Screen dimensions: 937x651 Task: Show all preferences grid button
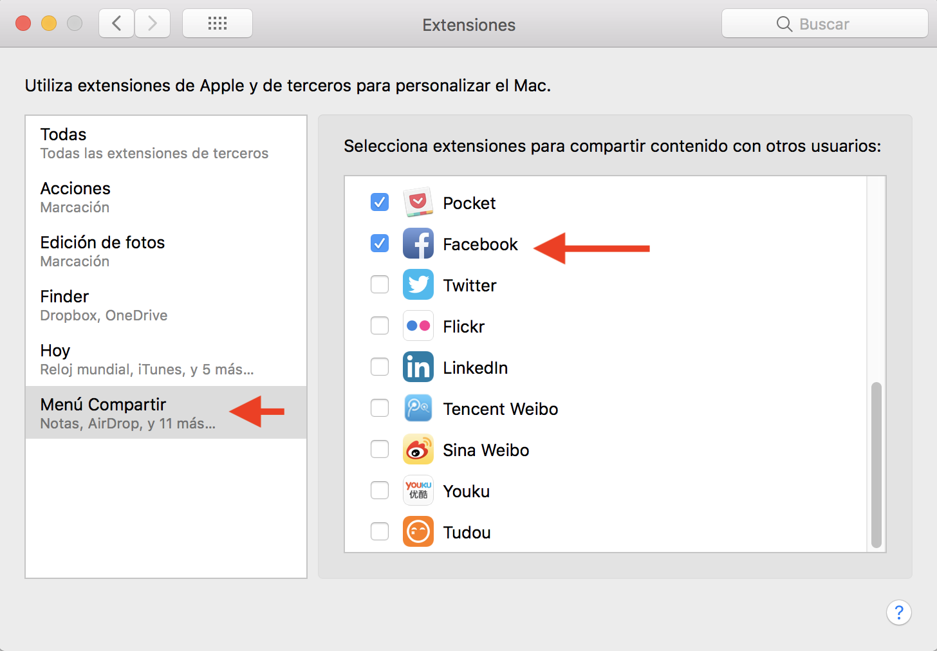coord(218,24)
